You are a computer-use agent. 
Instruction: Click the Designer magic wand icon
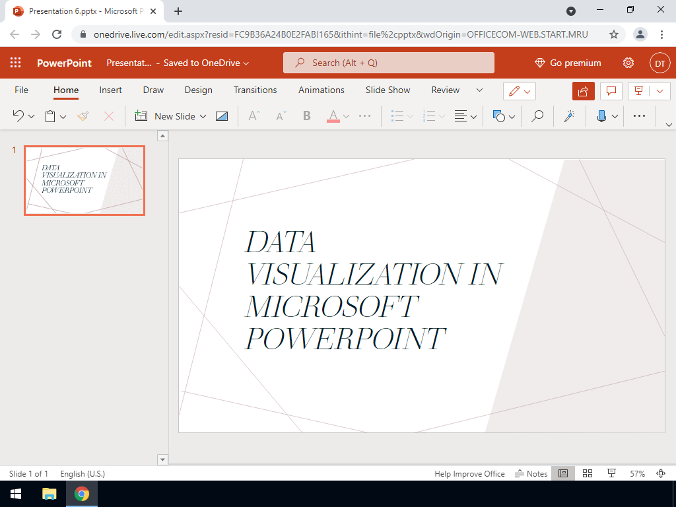[568, 116]
